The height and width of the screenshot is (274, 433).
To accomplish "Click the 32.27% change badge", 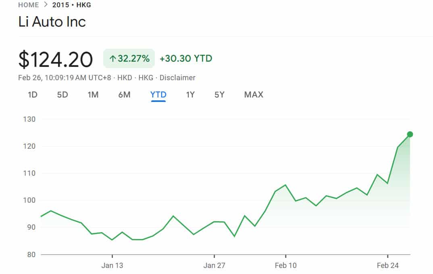I will click(x=129, y=58).
